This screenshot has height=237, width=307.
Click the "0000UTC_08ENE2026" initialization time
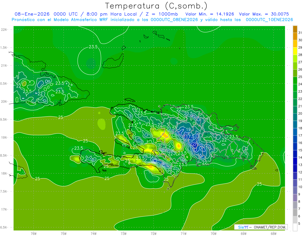174,20
